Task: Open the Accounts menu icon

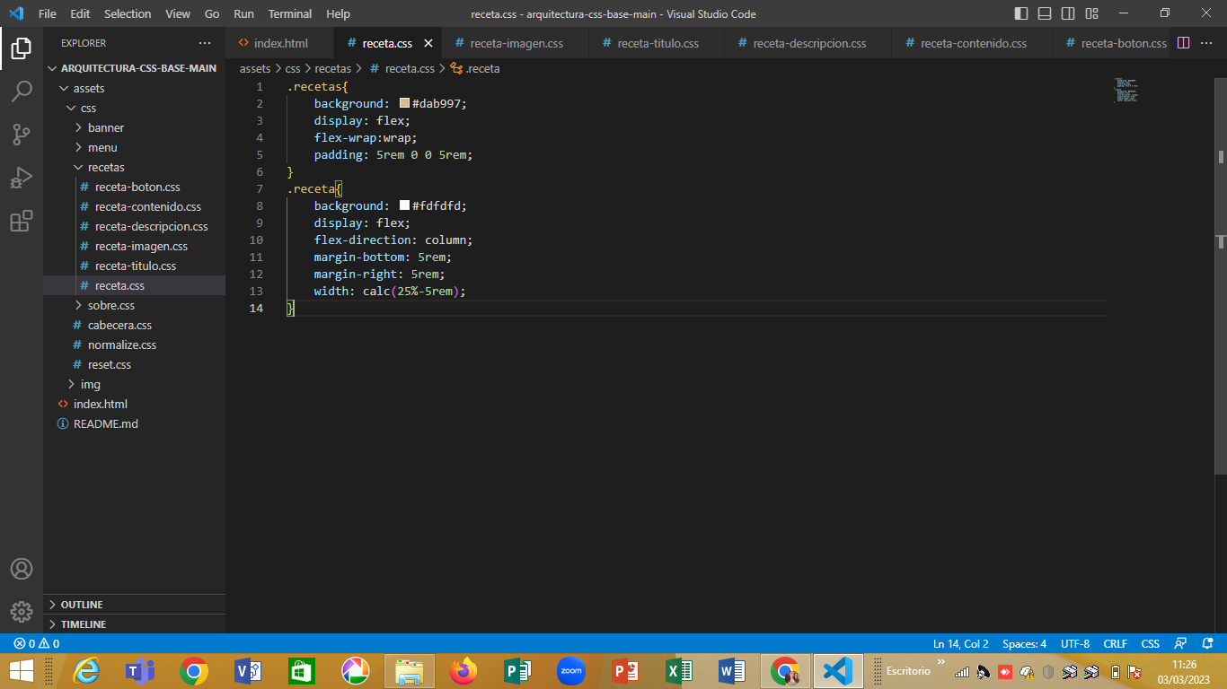Action: (x=22, y=569)
